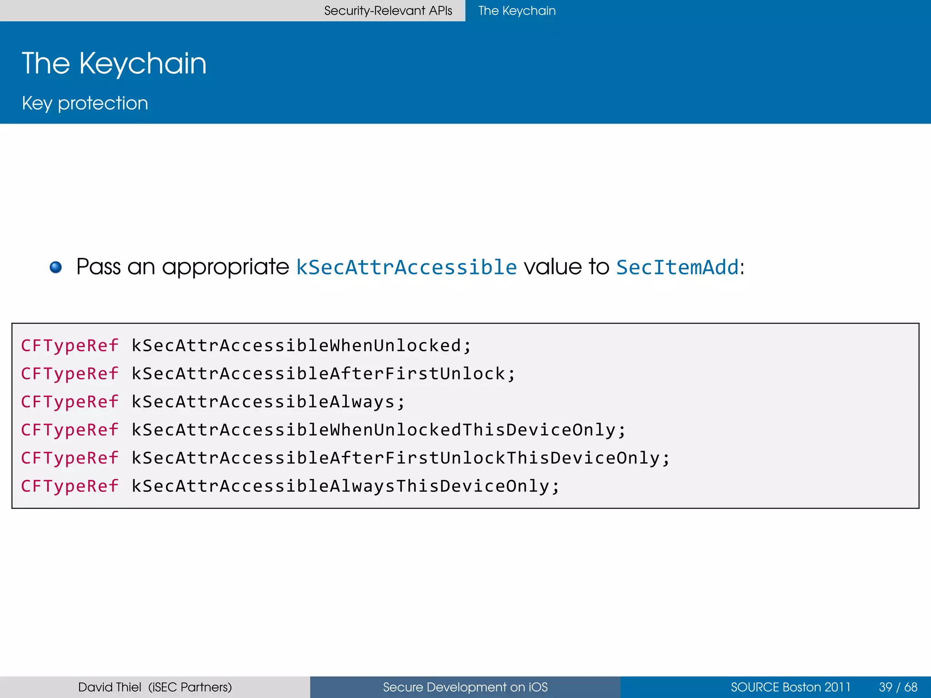The image size is (931, 698).
Task: Click SOURCE Boston 2011 footer text
Action: [x=791, y=687]
